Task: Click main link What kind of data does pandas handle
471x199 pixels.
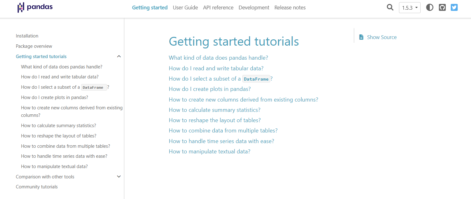Action: (218, 58)
